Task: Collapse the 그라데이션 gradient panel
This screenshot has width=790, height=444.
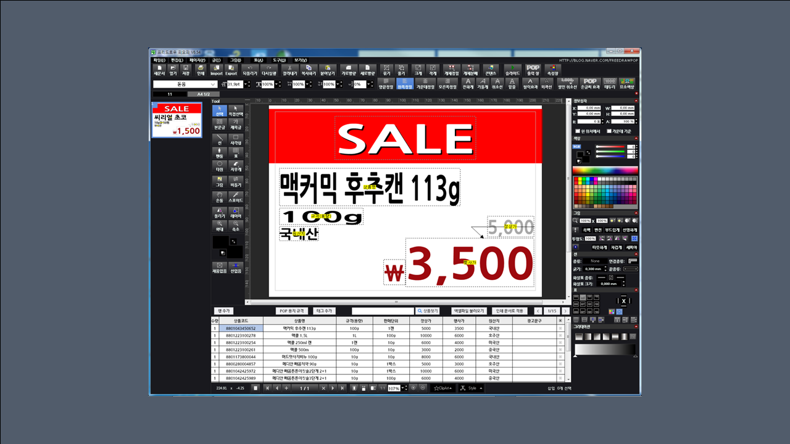Action: click(636, 327)
